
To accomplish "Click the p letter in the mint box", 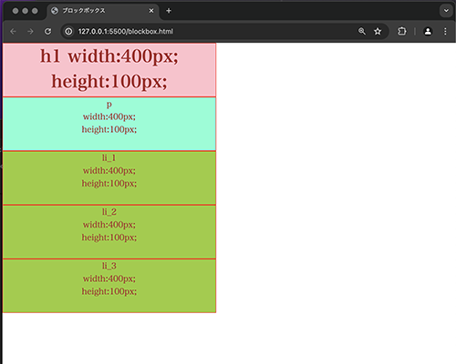I will (x=109, y=105).
